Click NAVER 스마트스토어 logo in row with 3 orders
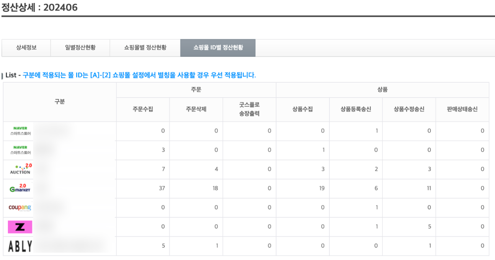 point(20,150)
